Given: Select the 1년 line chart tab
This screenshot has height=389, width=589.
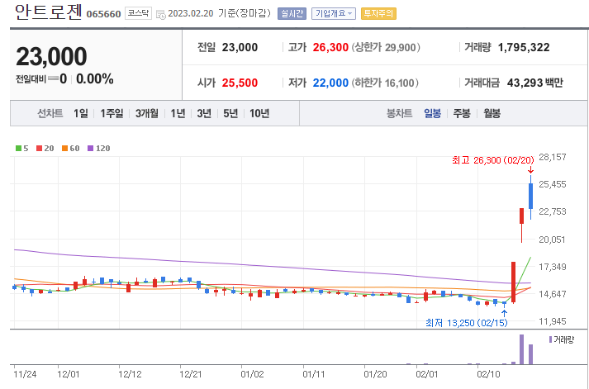Looking at the screenshot, I should click(x=178, y=113).
